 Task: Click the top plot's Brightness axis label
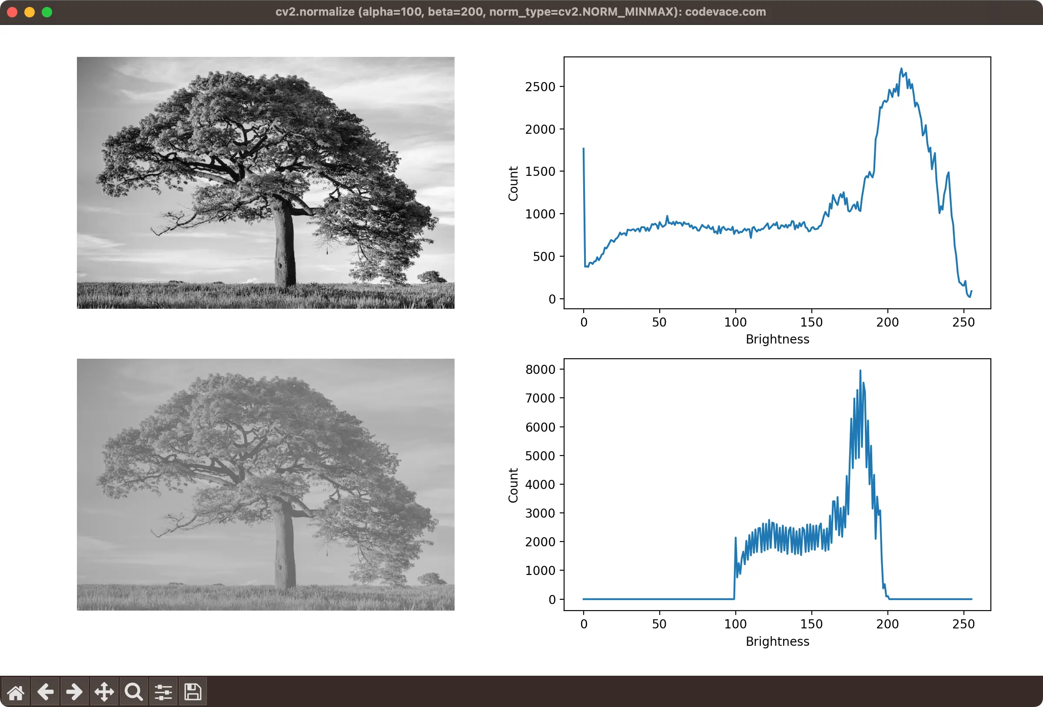(777, 339)
